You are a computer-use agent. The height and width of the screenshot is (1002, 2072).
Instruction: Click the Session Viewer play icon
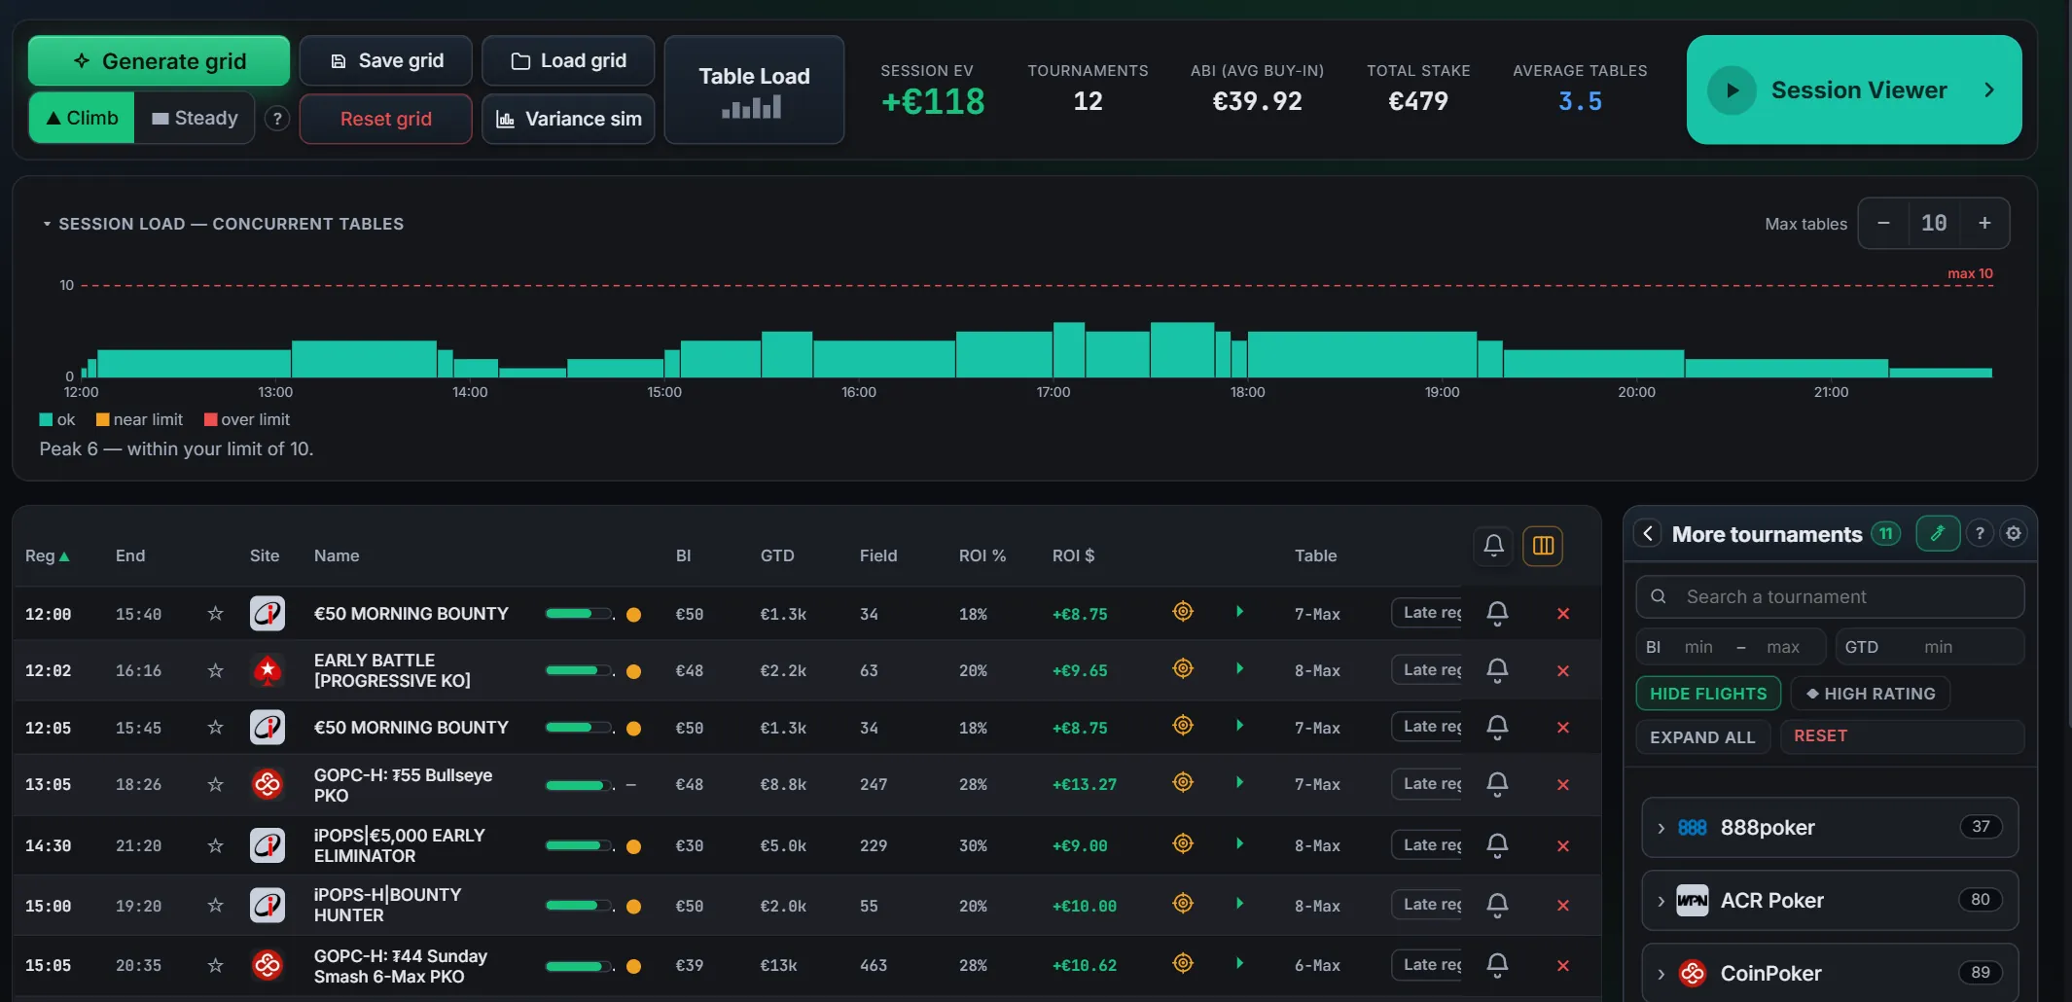(x=1733, y=90)
